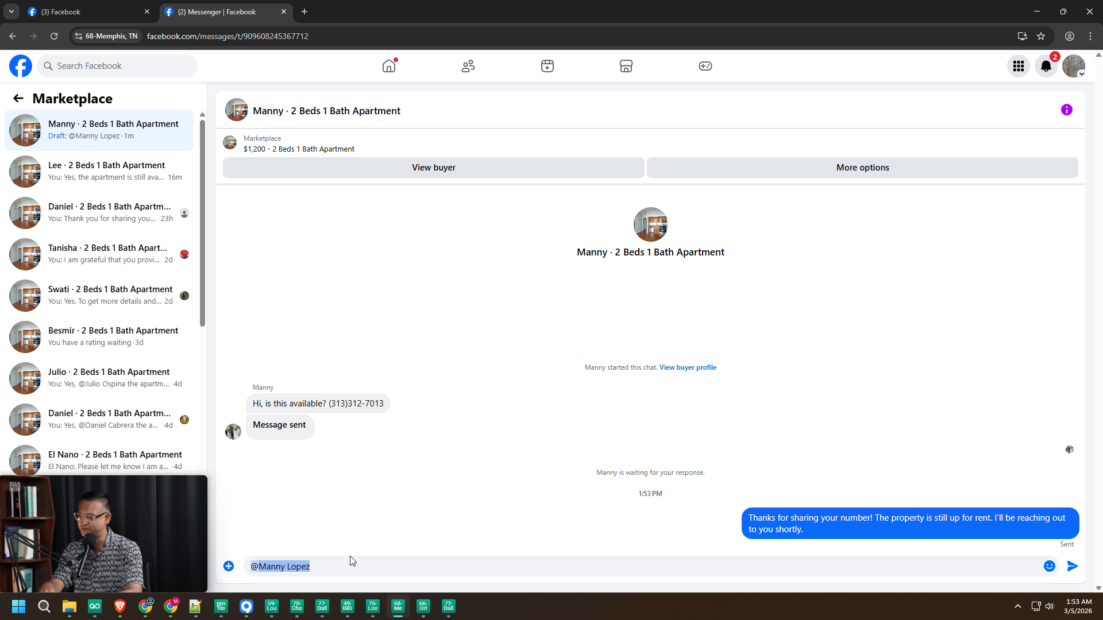This screenshot has height=620, width=1103.
Task: Open Daniel chat from 23h ago
Action: click(x=99, y=213)
